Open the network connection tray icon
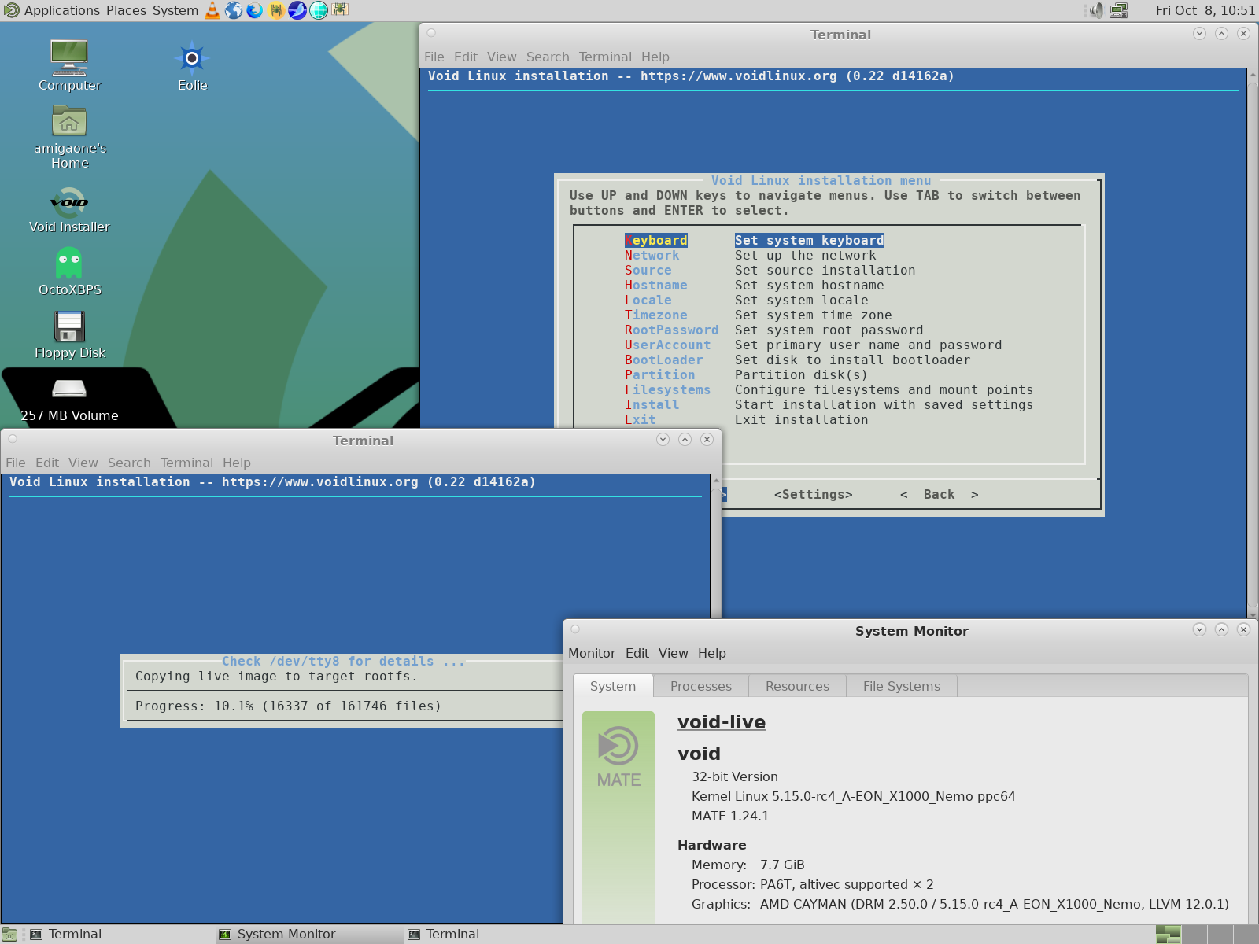Viewport: 1259px width, 944px height. click(x=1119, y=10)
